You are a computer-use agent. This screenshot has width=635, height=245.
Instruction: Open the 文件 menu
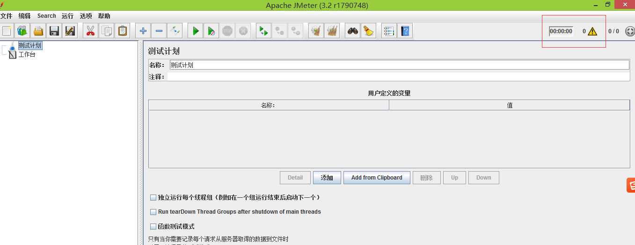6,16
